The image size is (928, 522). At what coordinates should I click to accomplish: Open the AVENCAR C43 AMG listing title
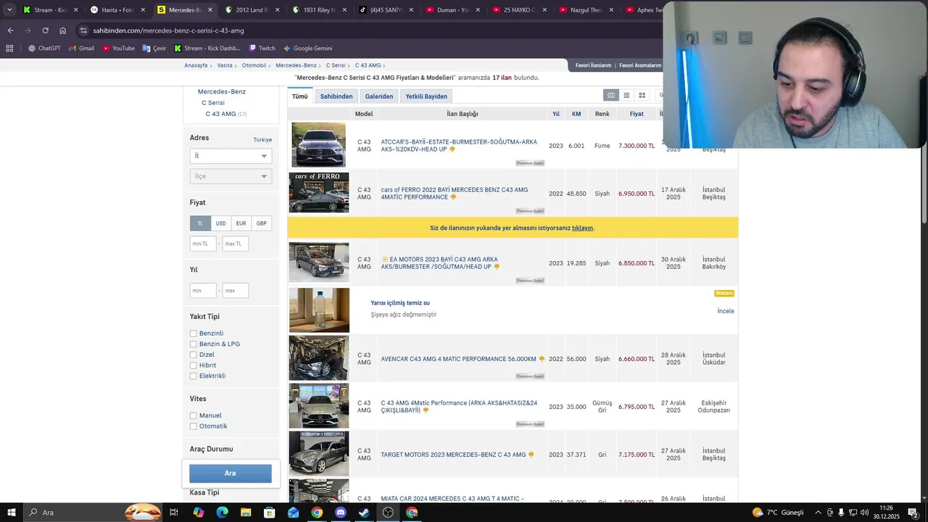click(x=458, y=359)
